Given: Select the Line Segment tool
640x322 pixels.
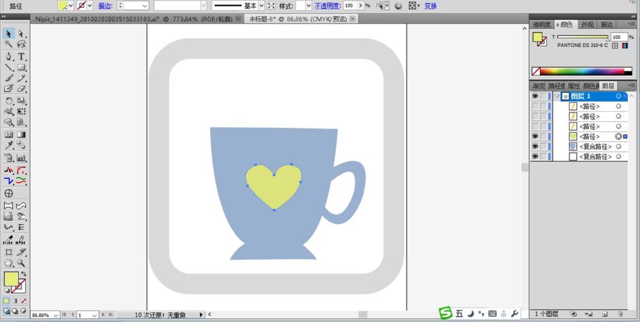Looking at the screenshot, I should click(x=8, y=67).
